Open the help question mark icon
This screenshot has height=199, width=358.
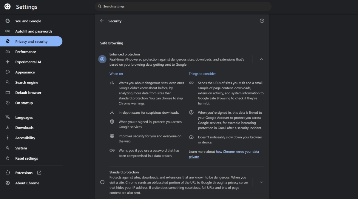point(262,21)
